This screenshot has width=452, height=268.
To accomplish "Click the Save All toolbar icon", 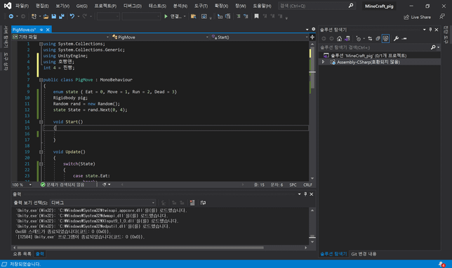I will pos(61,16).
